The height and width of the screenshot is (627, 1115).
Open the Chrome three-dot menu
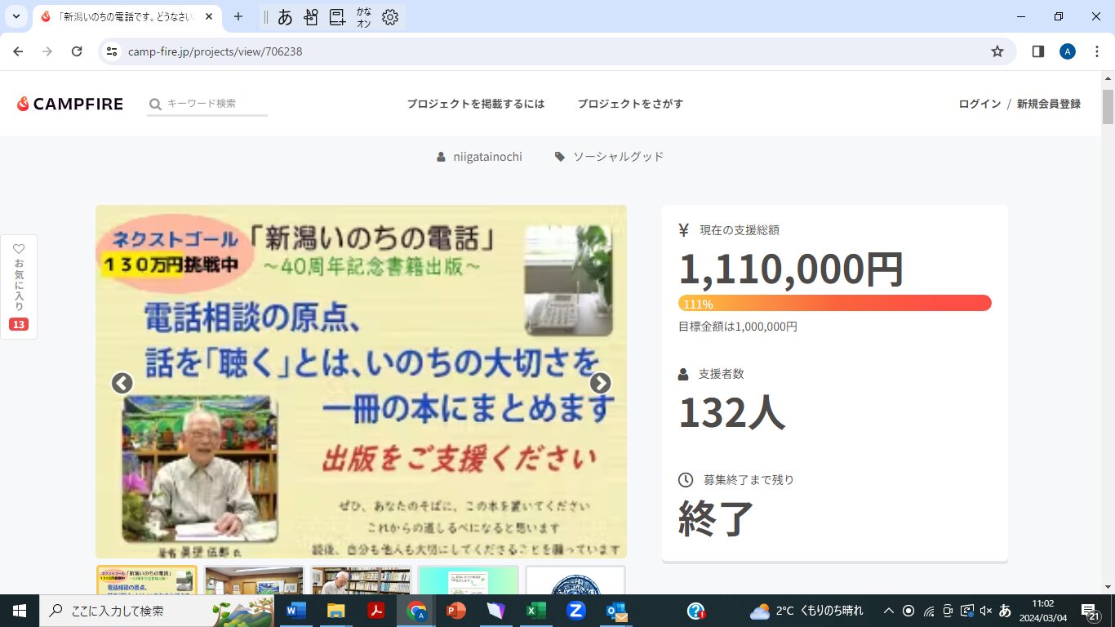(1096, 51)
